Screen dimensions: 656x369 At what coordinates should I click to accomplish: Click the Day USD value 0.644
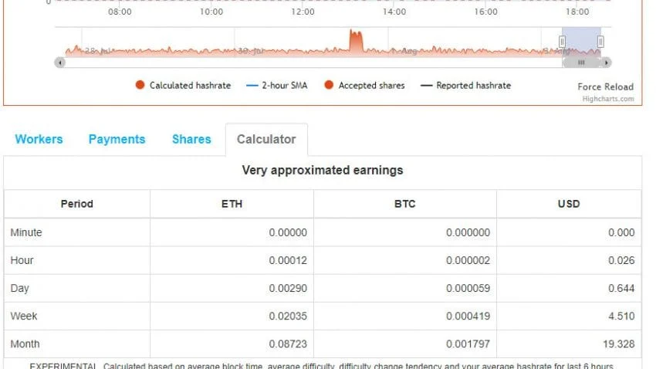coord(621,288)
